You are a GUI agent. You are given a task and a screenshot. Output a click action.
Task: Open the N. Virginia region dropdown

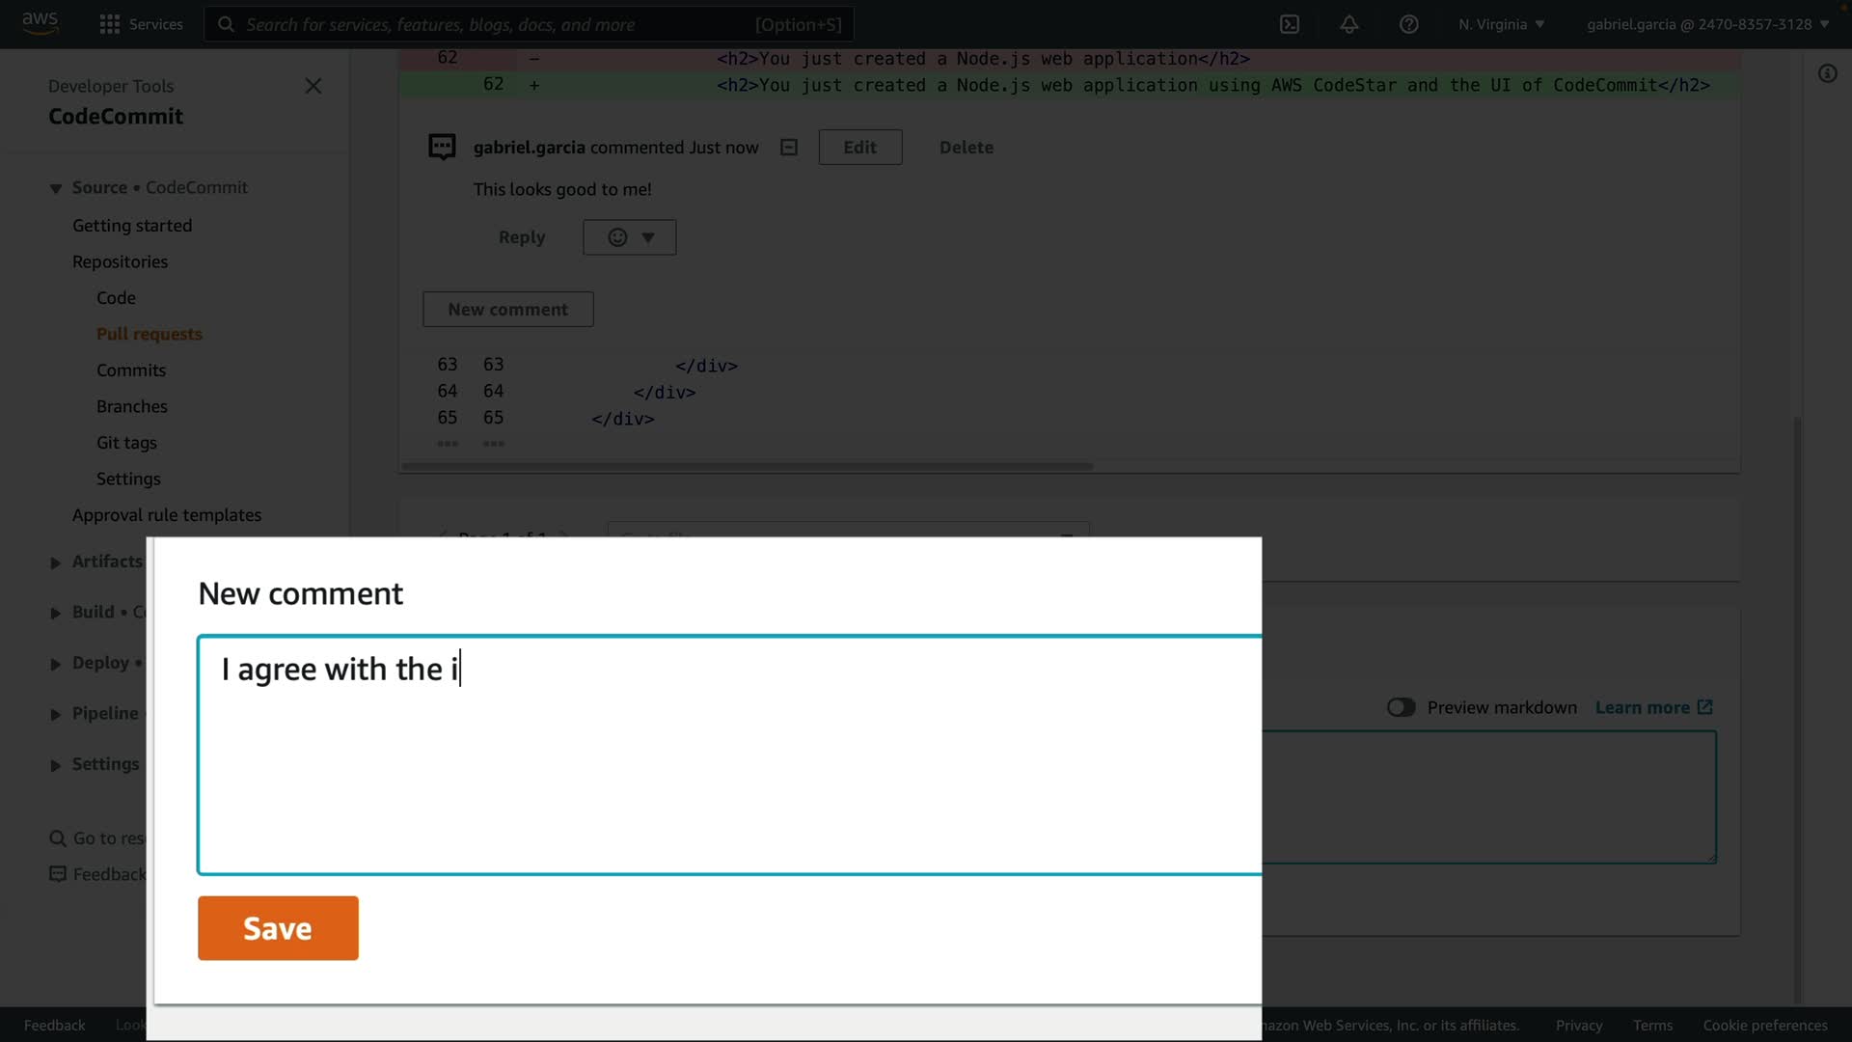point(1501,24)
